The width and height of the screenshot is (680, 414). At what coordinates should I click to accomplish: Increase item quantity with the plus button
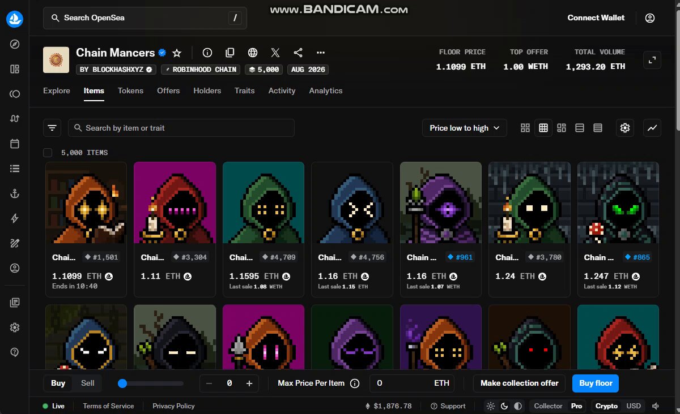pos(249,383)
